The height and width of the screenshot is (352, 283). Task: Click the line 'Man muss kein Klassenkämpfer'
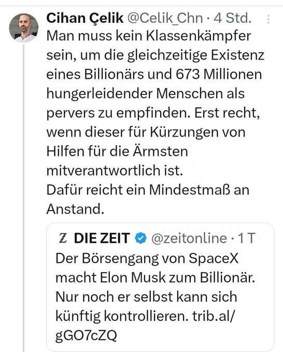click(x=149, y=36)
